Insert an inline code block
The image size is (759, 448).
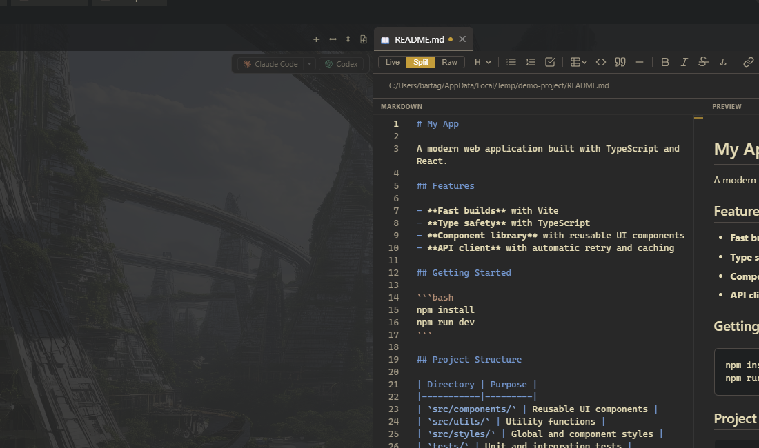[x=601, y=62]
